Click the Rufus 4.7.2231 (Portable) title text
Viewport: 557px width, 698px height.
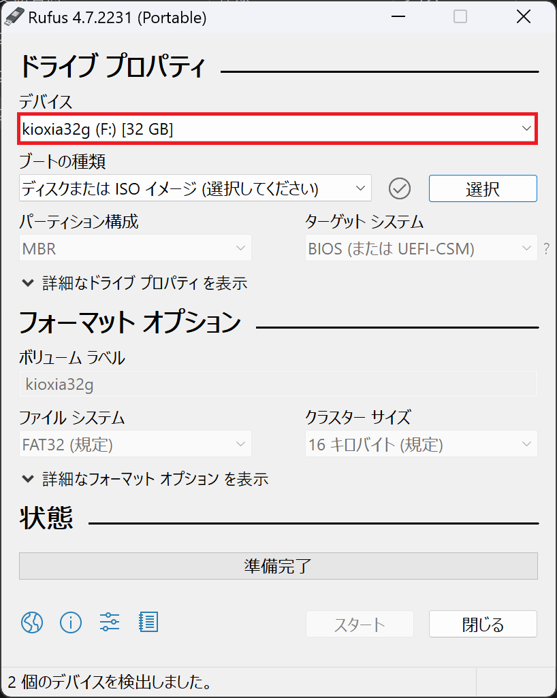click(117, 18)
